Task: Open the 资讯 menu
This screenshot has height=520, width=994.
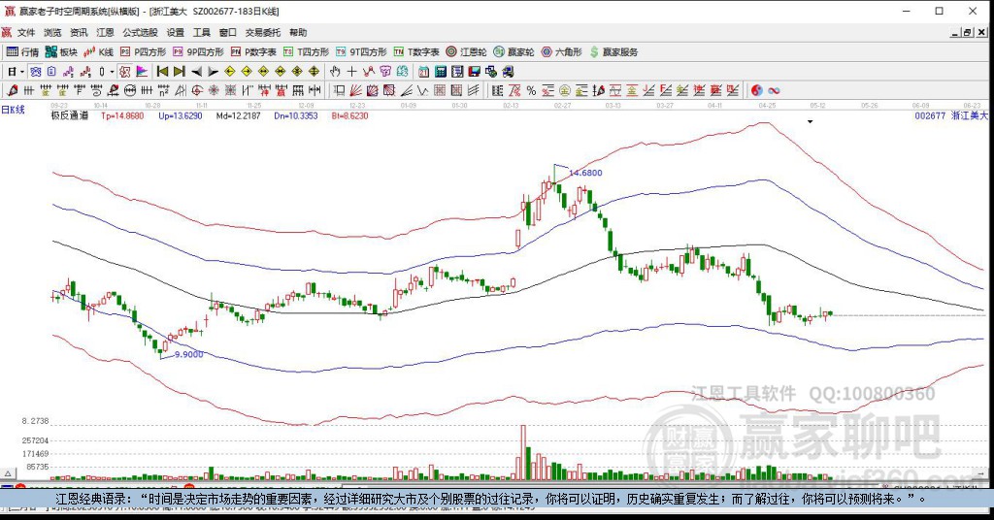Action: coord(79,32)
